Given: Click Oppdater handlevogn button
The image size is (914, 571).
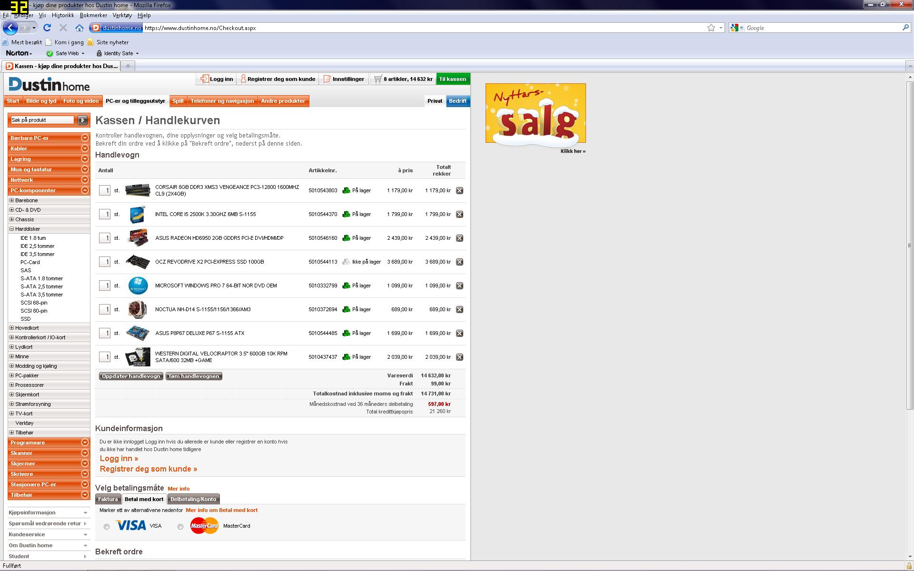Looking at the screenshot, I should tap(131, 376).
